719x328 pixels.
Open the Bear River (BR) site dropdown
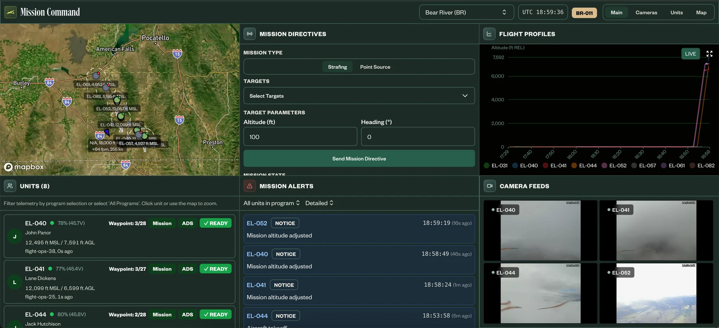(x=466, y=12)
